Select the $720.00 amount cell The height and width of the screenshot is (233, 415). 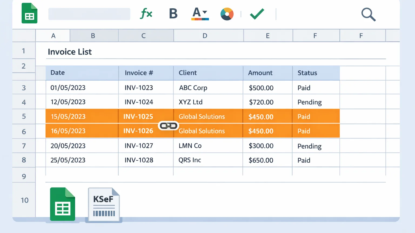click(x=267, y=102)
